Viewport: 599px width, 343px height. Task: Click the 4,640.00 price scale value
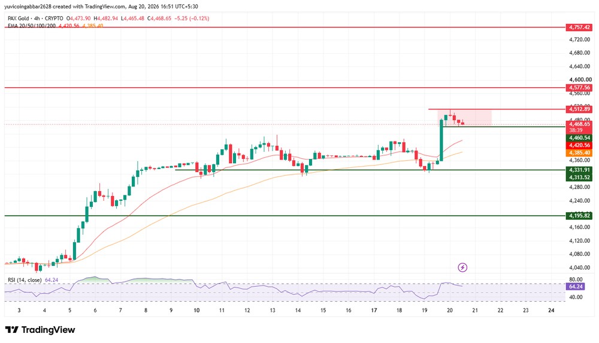click(579, 66)
